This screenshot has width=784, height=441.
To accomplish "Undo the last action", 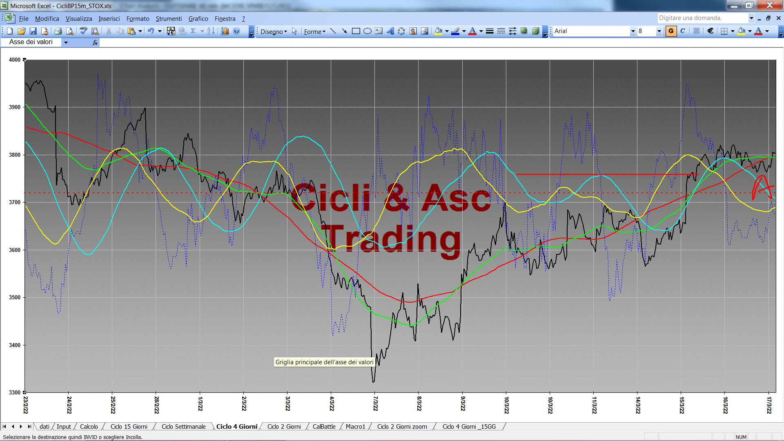I will pos(151,31).
